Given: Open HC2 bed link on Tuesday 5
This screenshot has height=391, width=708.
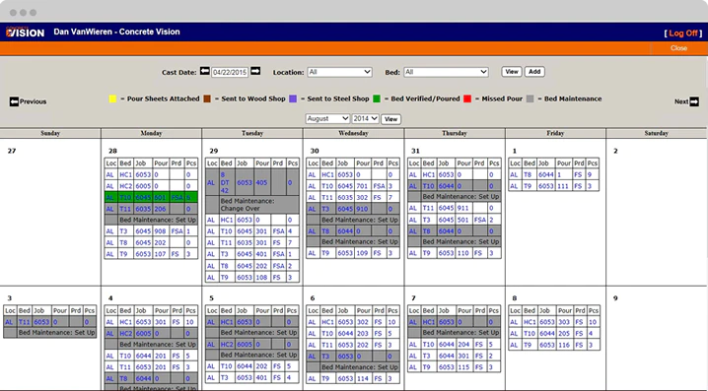Looking at the screenshot, I should [227, 344].
